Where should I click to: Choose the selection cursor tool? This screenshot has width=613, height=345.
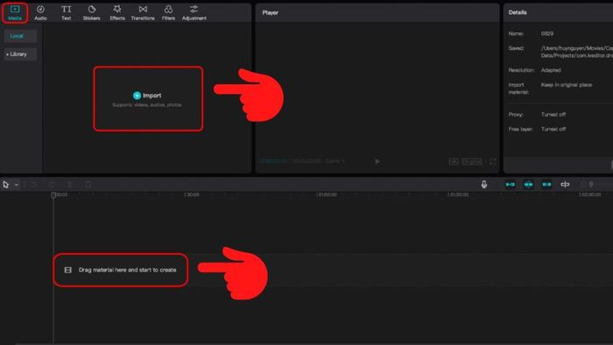(x=6, y=185)
